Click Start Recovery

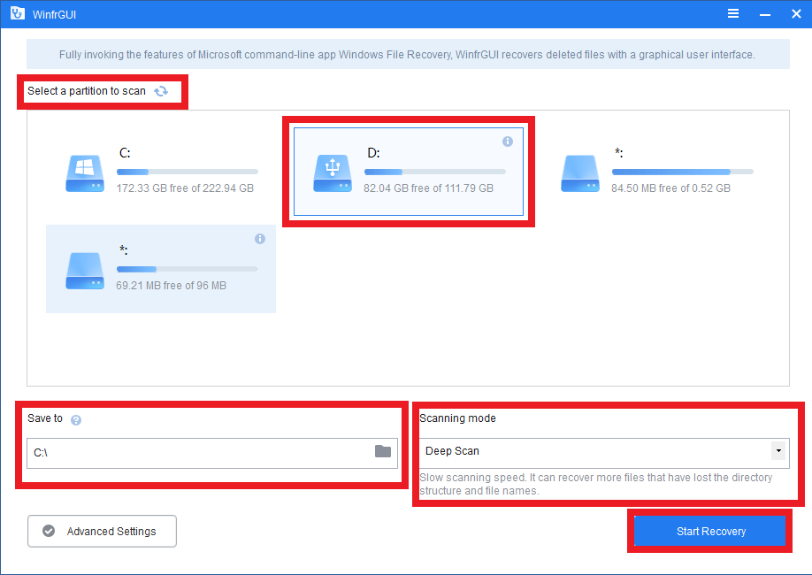(x=709, y=531)
